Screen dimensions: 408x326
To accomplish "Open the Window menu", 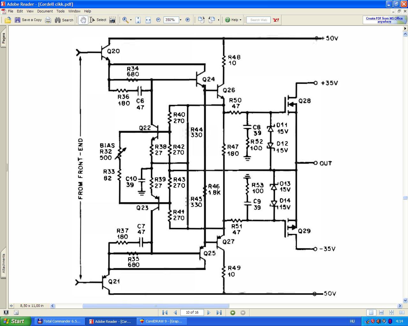I will [x=74, y=11].
